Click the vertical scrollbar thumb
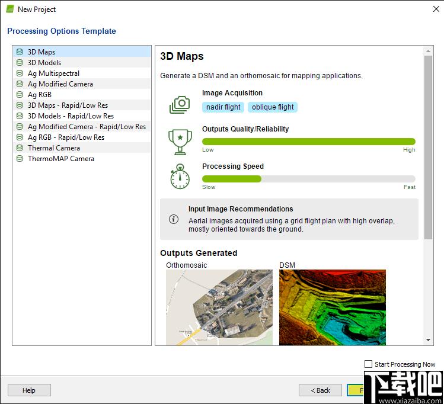 point(428,147)
